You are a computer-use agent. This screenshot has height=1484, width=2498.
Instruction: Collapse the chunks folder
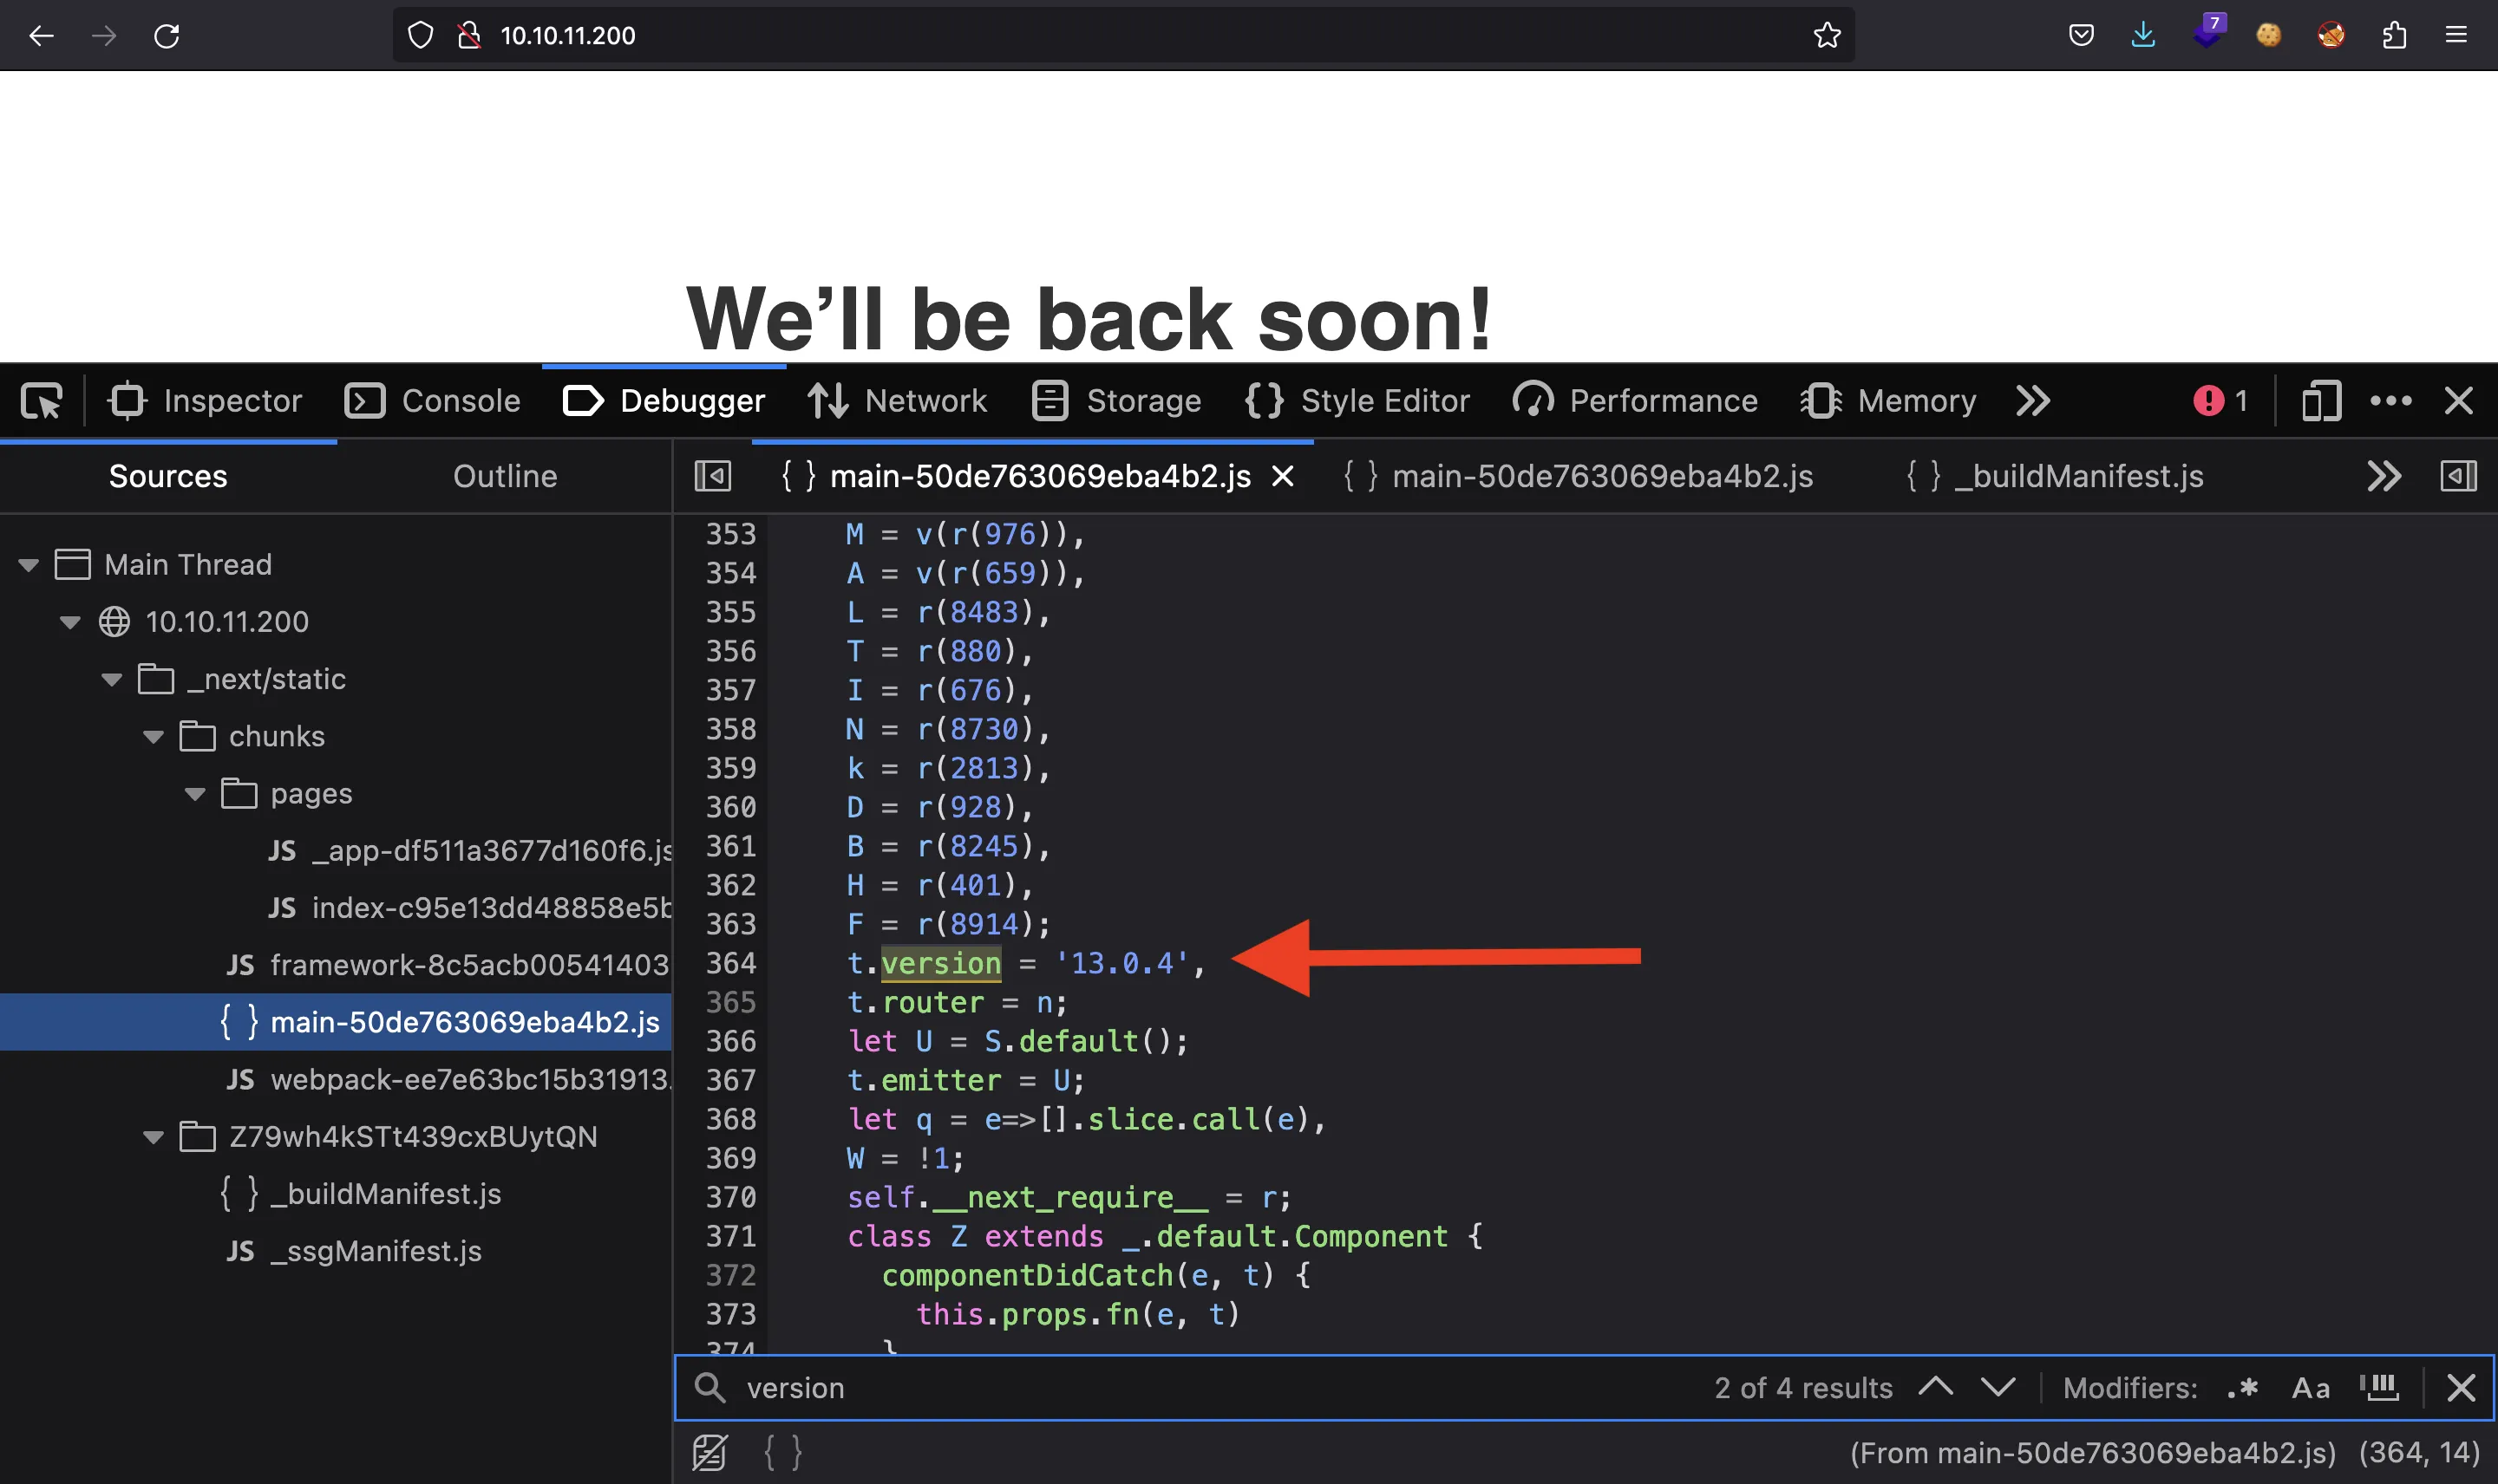[x=153, y=737]
